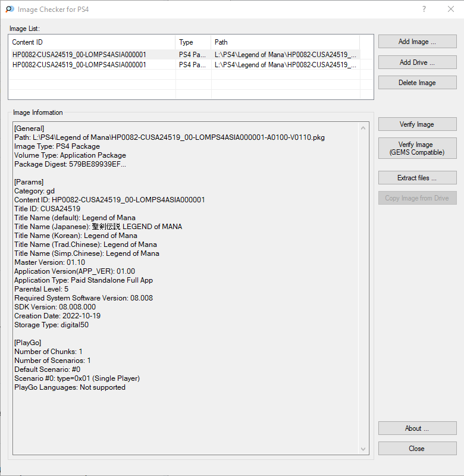The width and height of the screenshot is (464, 476).
Task: Sort list by Content ID column header
Action: (92, 42)
